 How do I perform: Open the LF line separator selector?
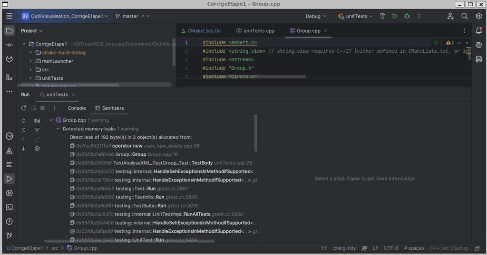(x=376, y=248)
